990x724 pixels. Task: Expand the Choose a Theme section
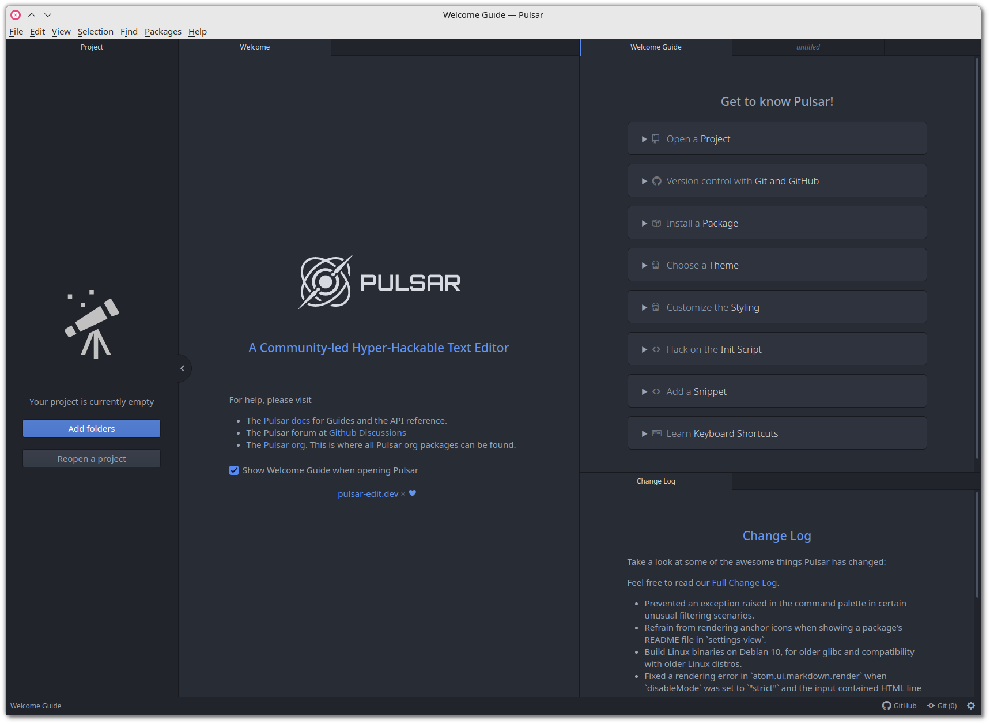click(777, 265)
